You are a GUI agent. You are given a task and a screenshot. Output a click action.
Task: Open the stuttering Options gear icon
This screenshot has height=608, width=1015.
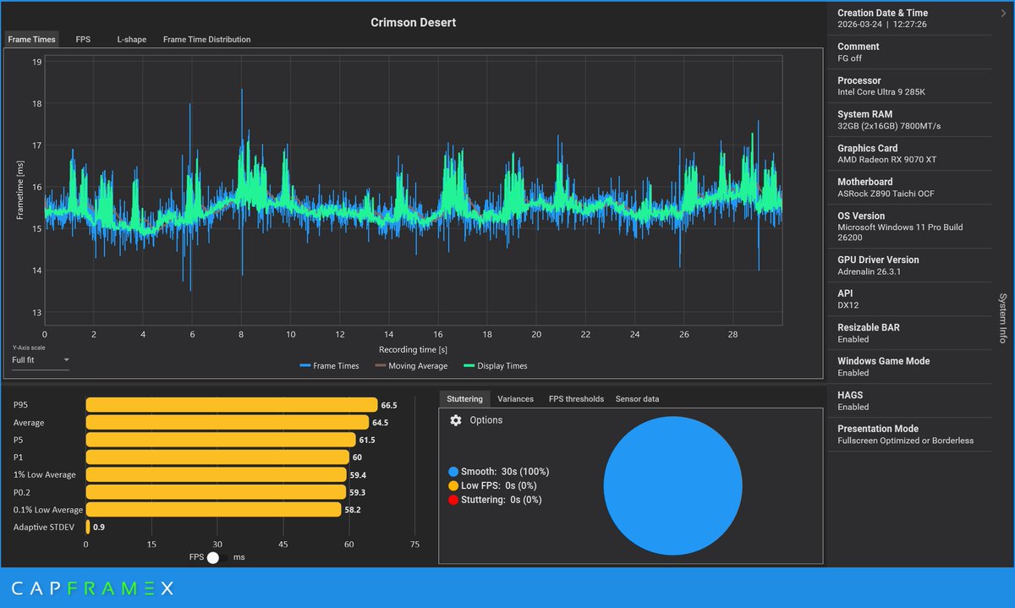pos(455,420)
